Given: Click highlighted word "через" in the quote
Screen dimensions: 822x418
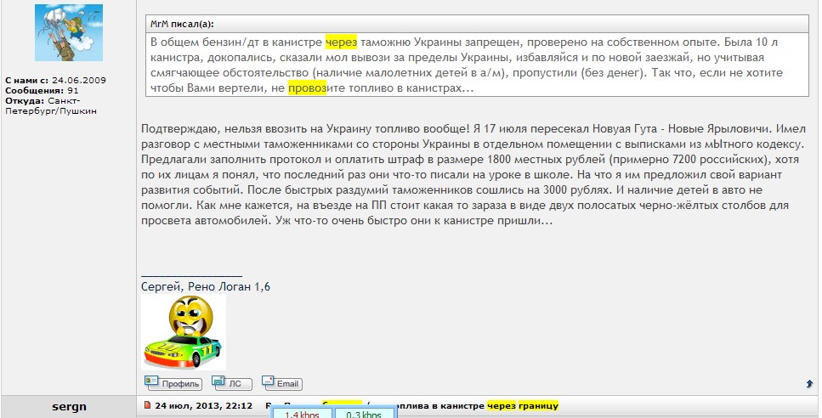Looking at the screenshot, I should pos(341,42).
